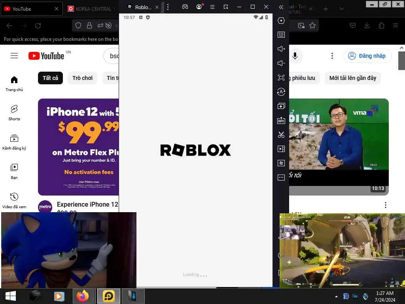The image size is (405, 304).
Task: Open the iPhone 12 Metro ad thumbnail
Action: [x=79, y=147]
